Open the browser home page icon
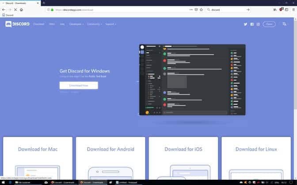The width and height of the screenshot is (297, 185). coord(21,10)
